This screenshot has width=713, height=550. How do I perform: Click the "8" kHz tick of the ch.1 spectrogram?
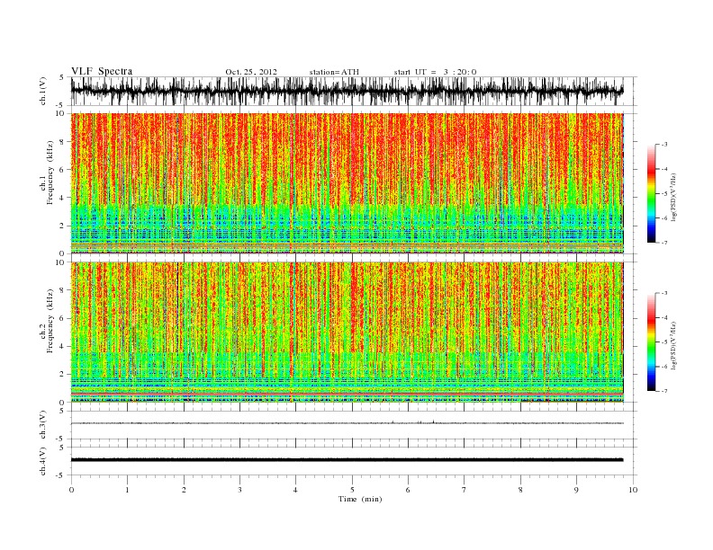tap(63, 142)
